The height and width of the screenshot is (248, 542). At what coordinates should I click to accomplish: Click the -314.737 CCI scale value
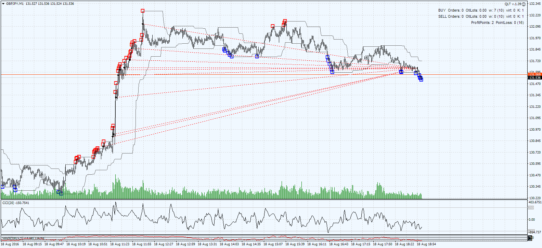click(x=535, y=232)
